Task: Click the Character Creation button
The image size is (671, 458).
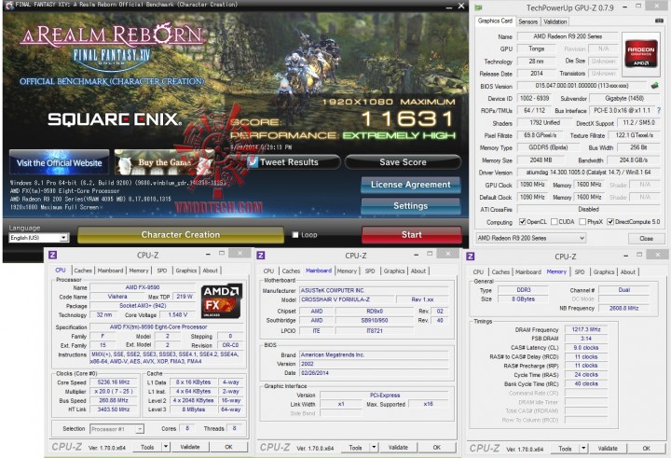Action: coord(180,235)
